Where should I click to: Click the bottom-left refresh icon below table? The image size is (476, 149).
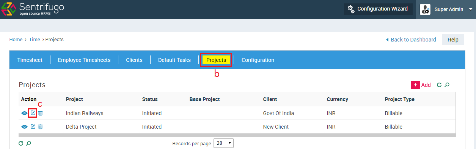(21, 143)
